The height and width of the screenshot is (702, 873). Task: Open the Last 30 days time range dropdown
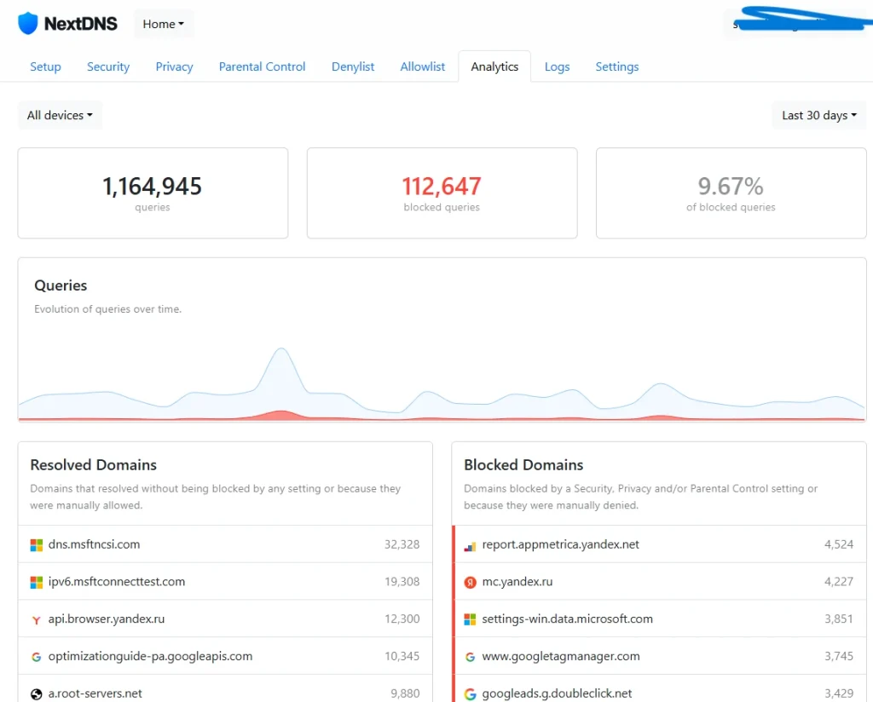click(x=818, y=115)
